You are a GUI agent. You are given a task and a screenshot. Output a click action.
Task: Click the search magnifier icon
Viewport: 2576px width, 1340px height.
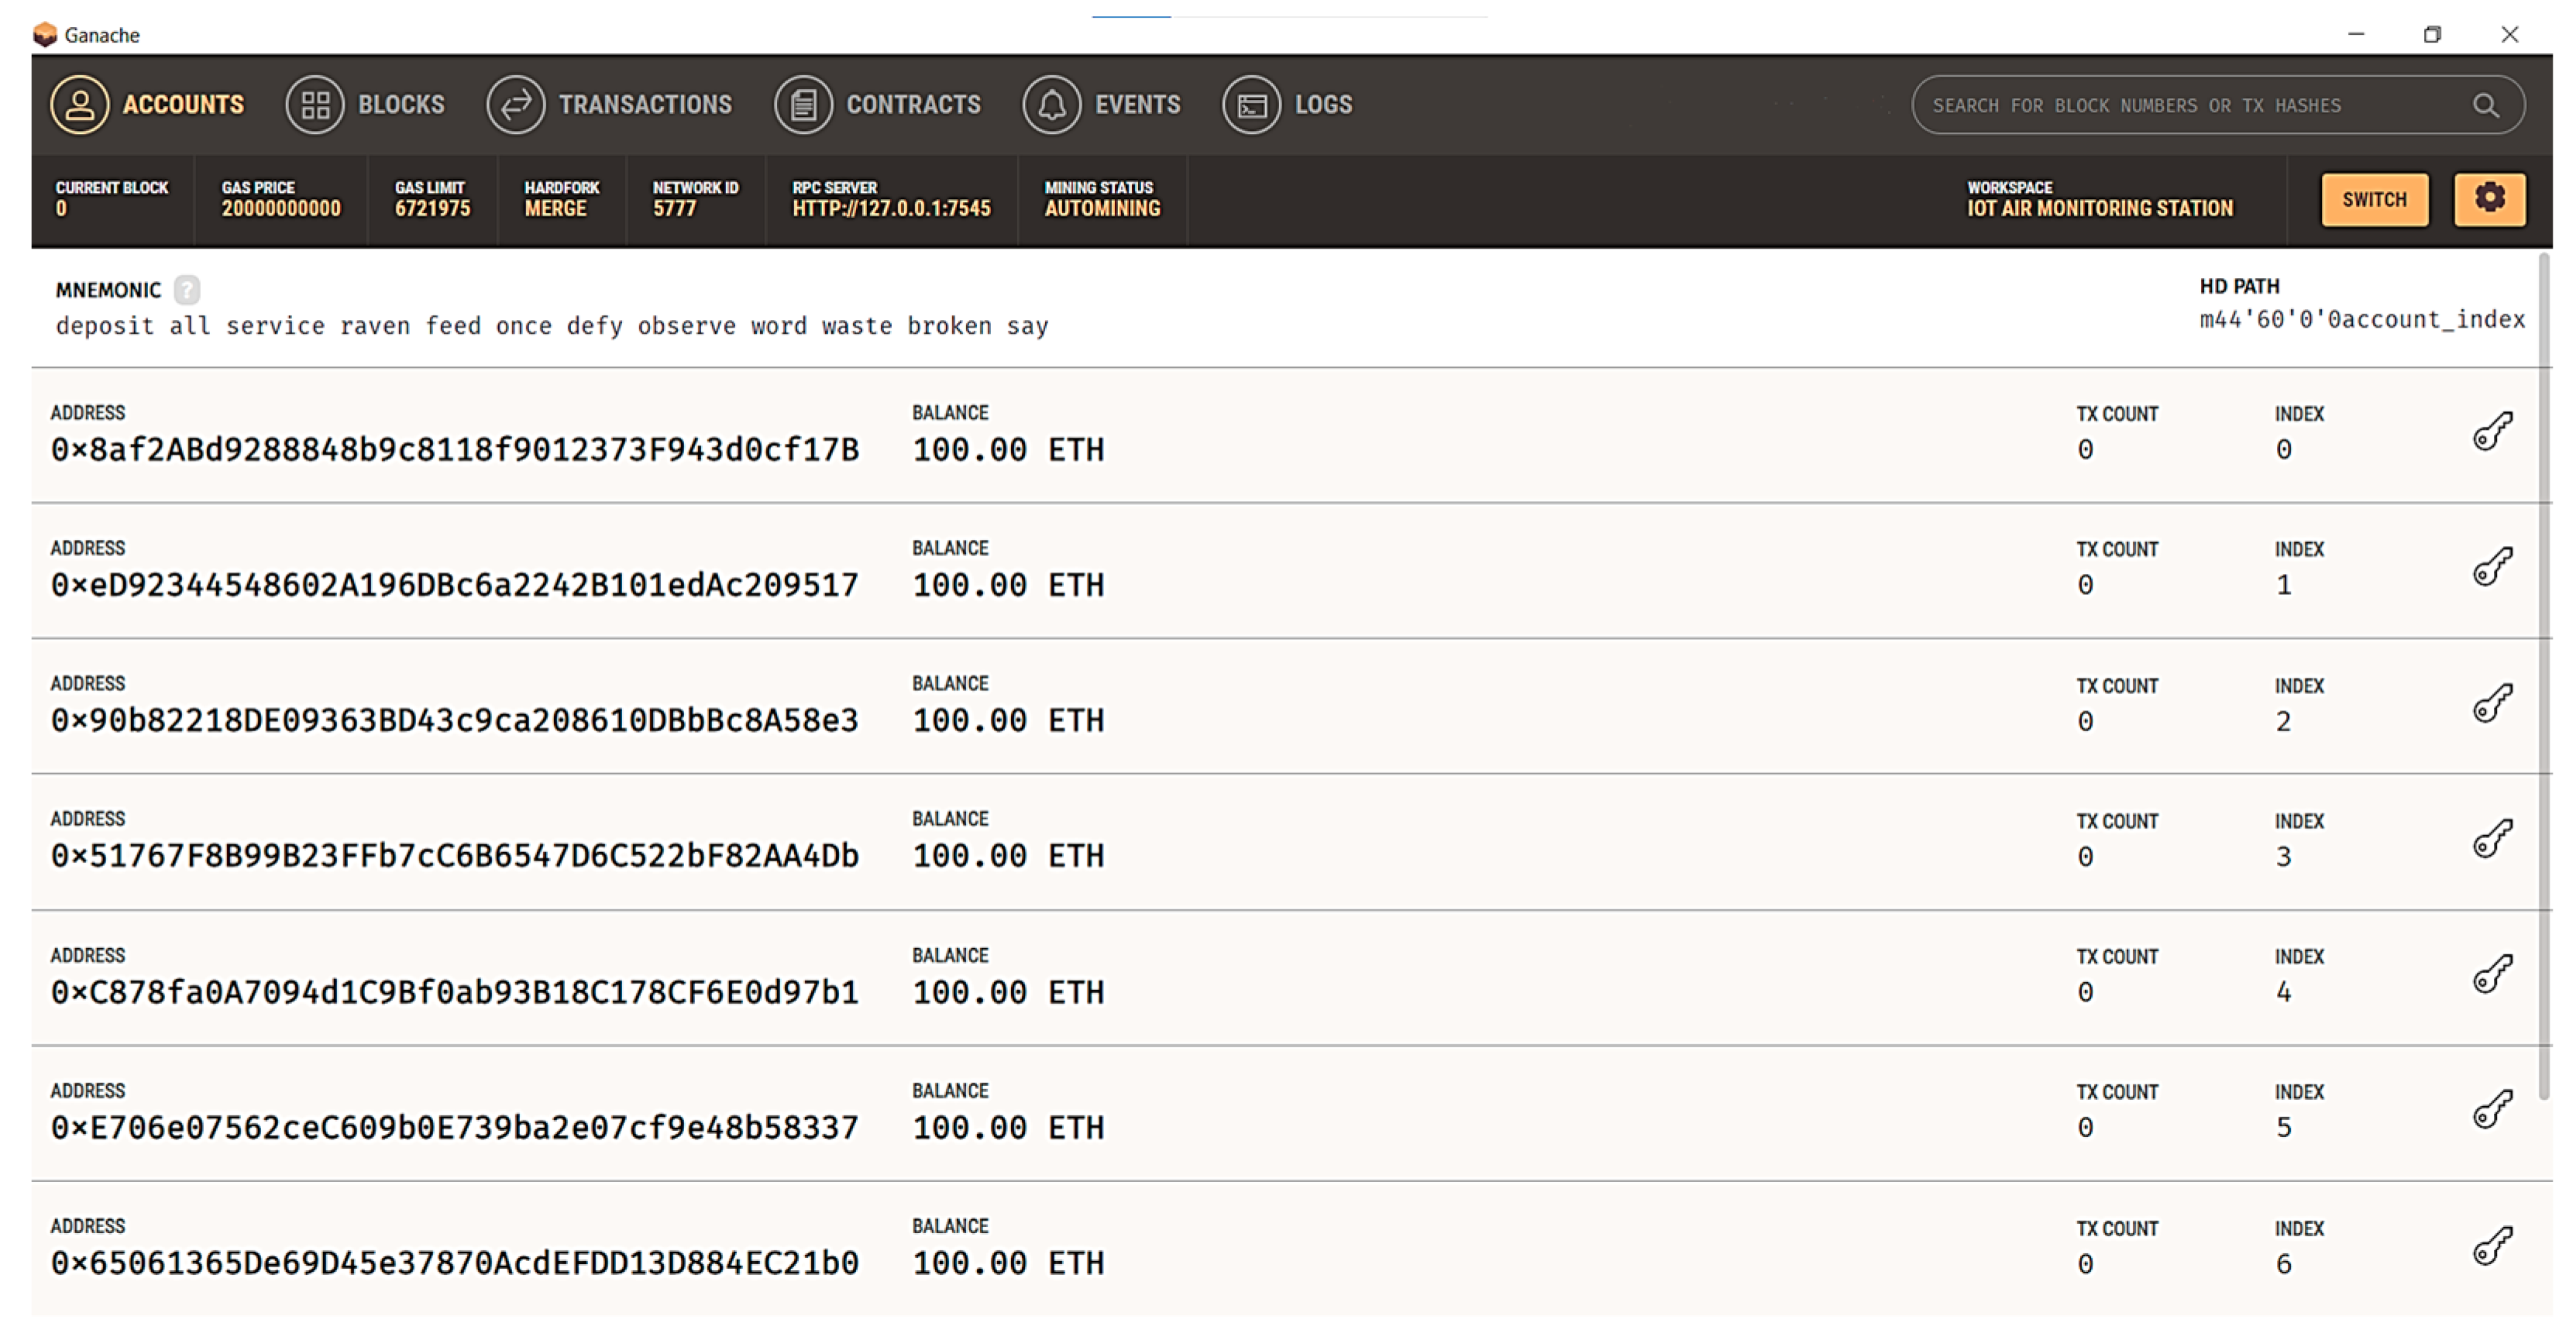pos(2485,105)
